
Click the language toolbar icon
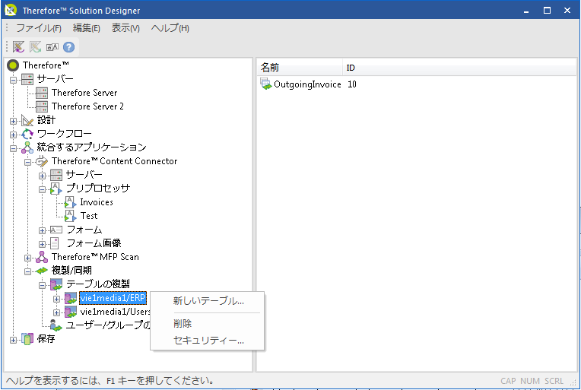[x=52, y=47]
